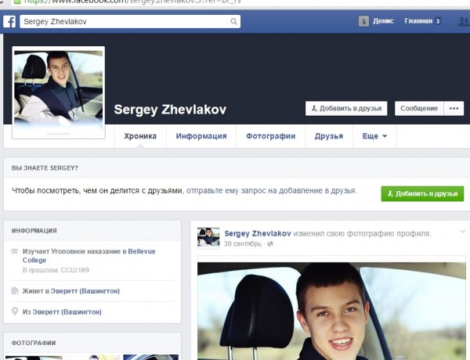470x360 pixels.
Task: Open the large profile picture thumbnail
Action: tap(59, 92)
